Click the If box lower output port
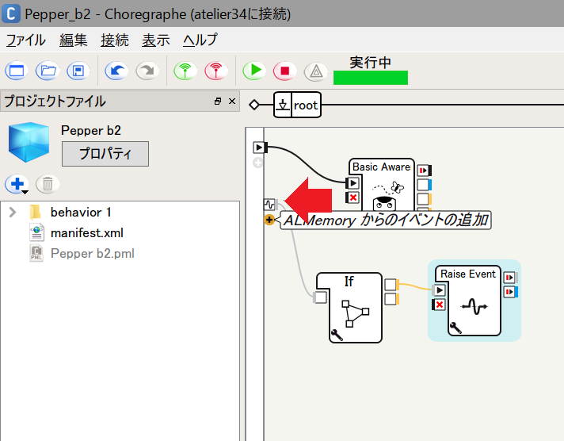 pos(391,299)
